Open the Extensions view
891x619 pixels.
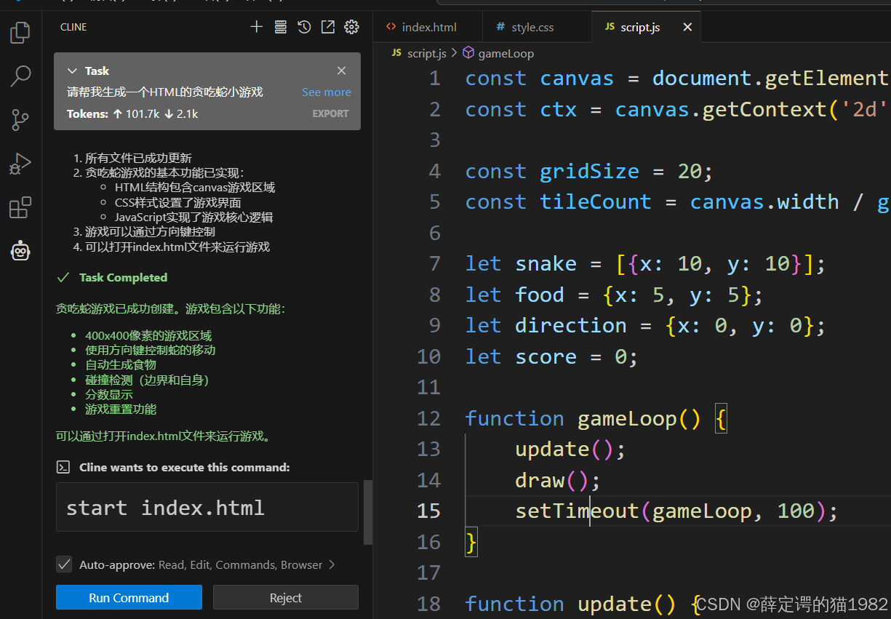[x=20, y=208]
